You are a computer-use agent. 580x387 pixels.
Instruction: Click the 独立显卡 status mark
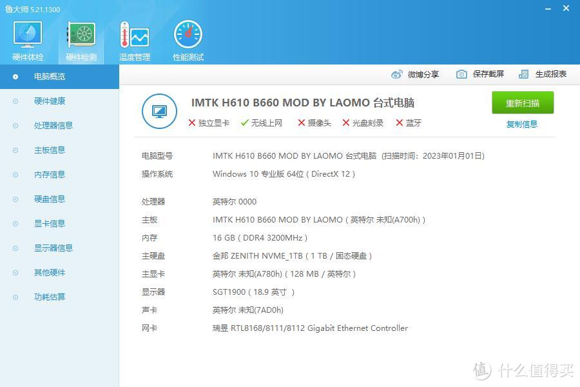192,123
